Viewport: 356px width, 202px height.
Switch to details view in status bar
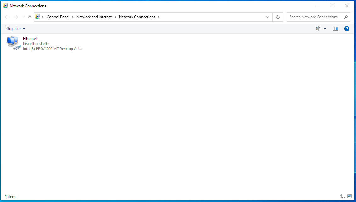pyautogui.click(x=342, y=196)
